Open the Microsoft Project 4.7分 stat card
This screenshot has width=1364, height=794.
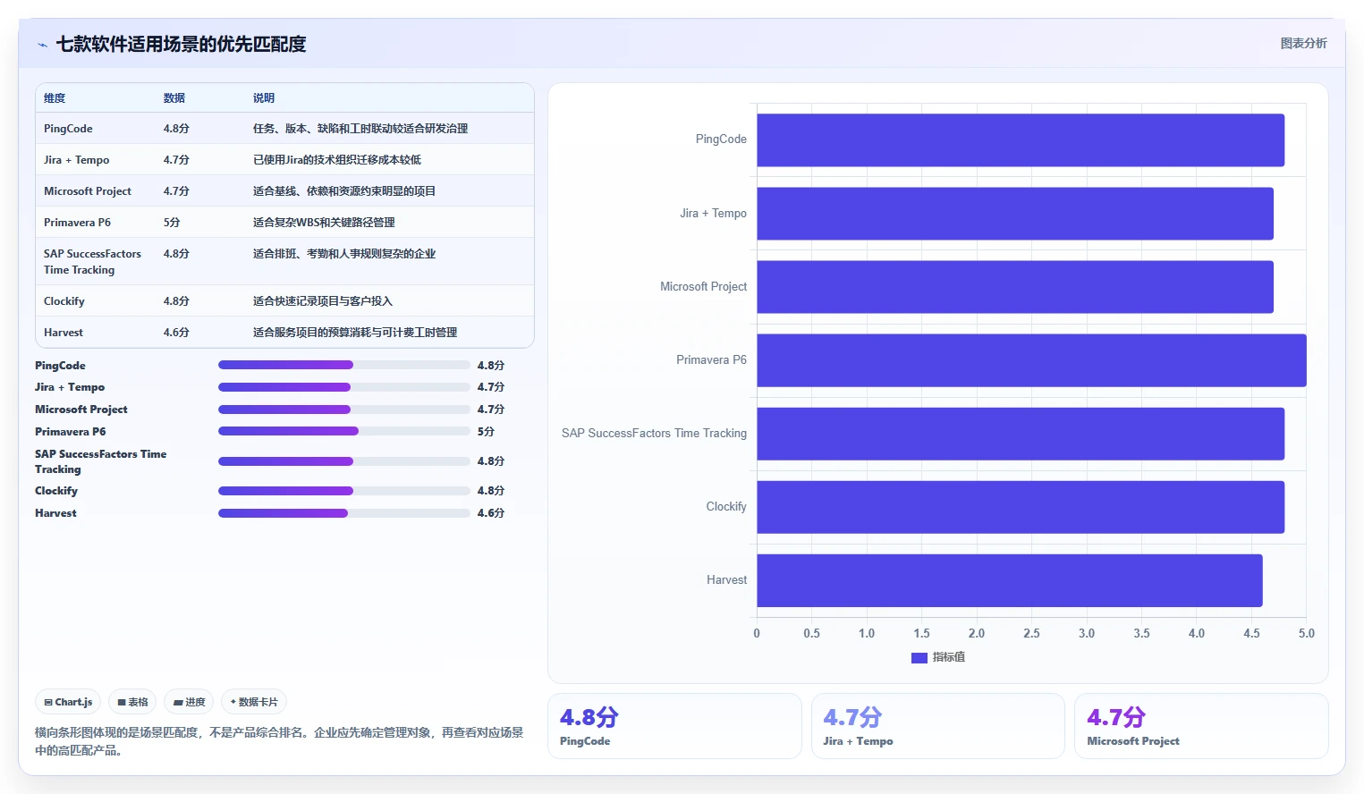coord(1201,726)
